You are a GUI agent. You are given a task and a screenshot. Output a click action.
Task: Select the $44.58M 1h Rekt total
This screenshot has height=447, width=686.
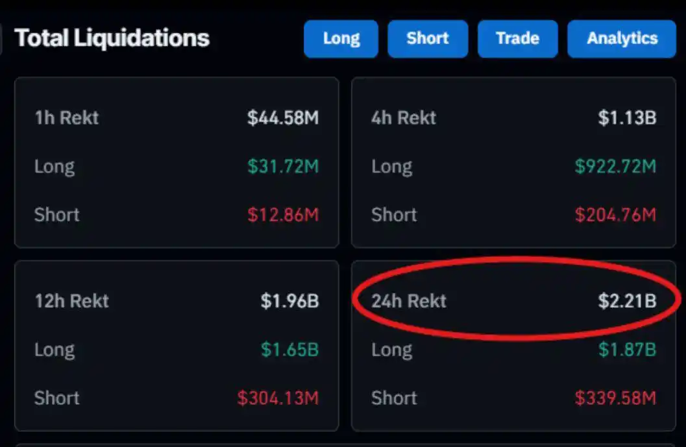[283, 117]
